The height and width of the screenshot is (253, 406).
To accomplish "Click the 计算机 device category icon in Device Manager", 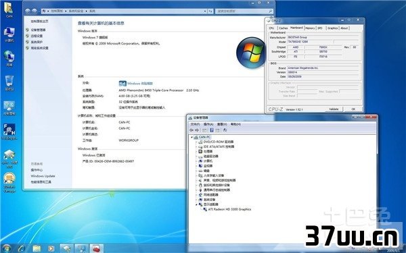I will [x=200, y=161].
